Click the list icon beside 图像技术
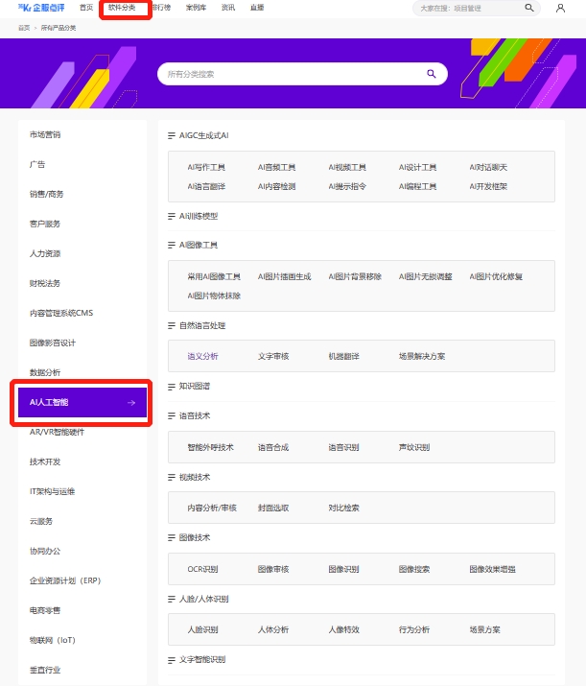The width and height of the screenshot is (586, 686). pyautogui.click(x=172, y=538)
